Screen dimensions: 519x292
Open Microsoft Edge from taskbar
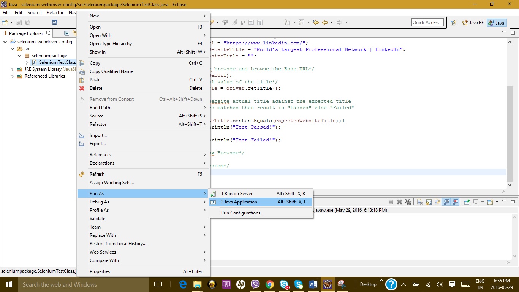tap(183, 284)
